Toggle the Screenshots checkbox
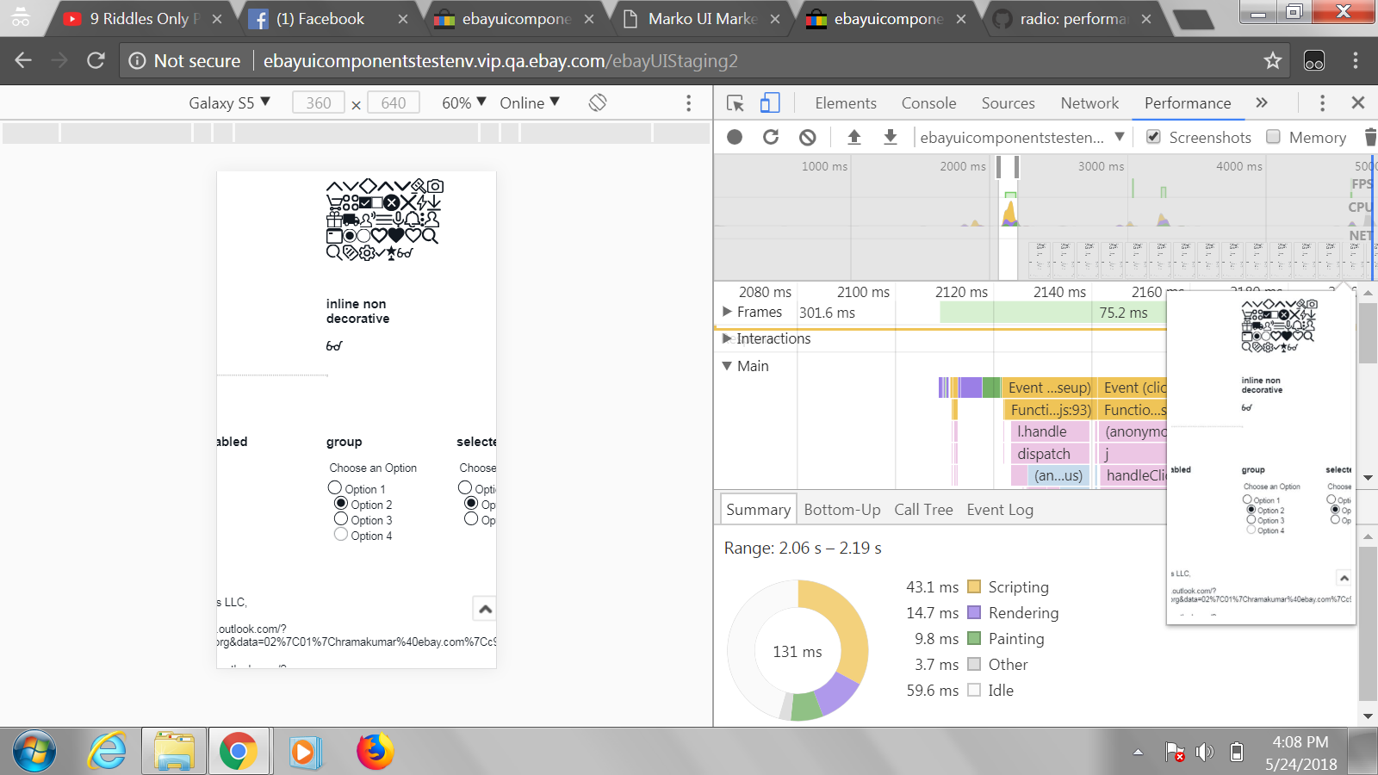 pyautogui.click(x=1154, y=136)
